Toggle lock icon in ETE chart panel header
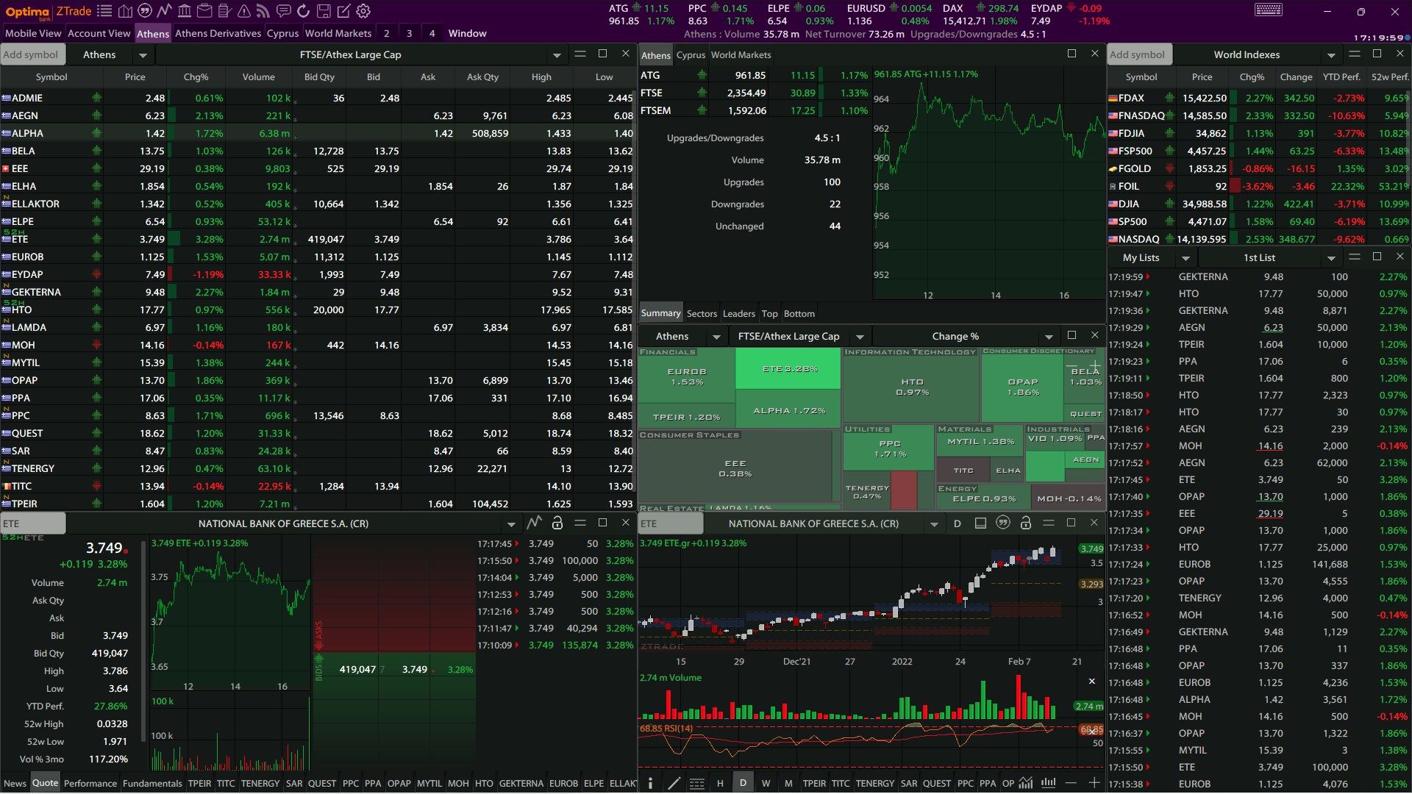Image resolution: width=1412 pixels, height=794 pixels. 1026,523
